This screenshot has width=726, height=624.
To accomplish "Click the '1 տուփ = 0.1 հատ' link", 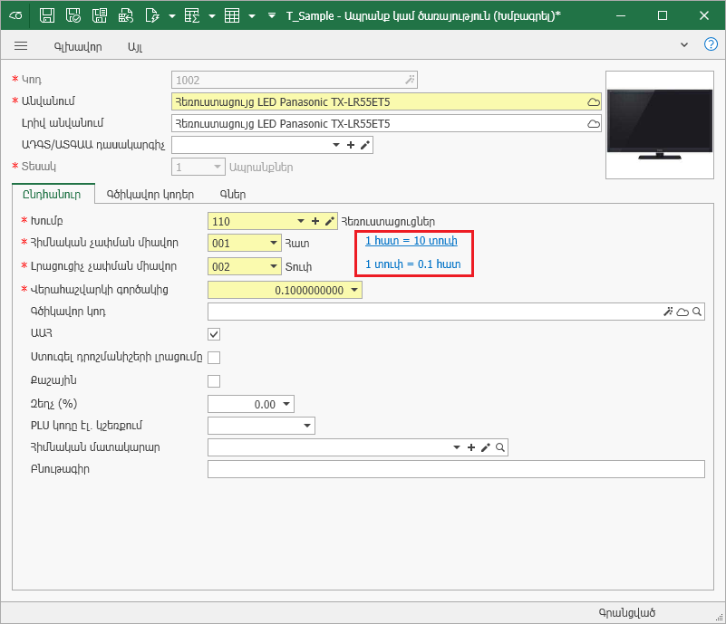I will (x=412, y=264).
